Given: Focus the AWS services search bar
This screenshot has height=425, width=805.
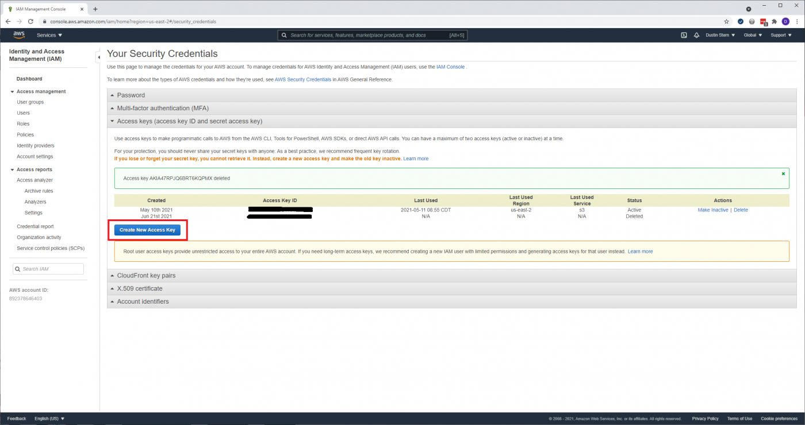Looking at the screenshot, I should point(373,35).
